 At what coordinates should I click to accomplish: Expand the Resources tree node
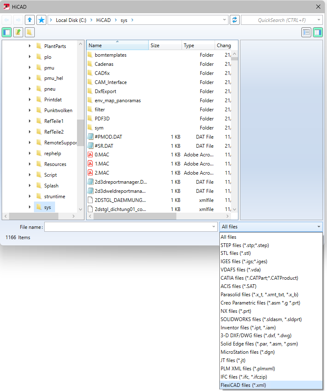coord(30,164)
